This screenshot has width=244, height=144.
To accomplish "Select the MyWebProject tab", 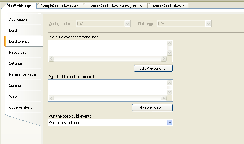I will [21, 5].
